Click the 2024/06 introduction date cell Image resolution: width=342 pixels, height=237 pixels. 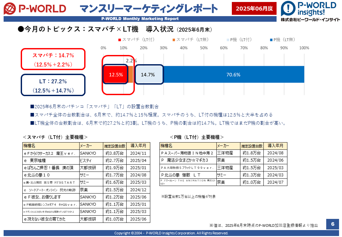point(275,160)
